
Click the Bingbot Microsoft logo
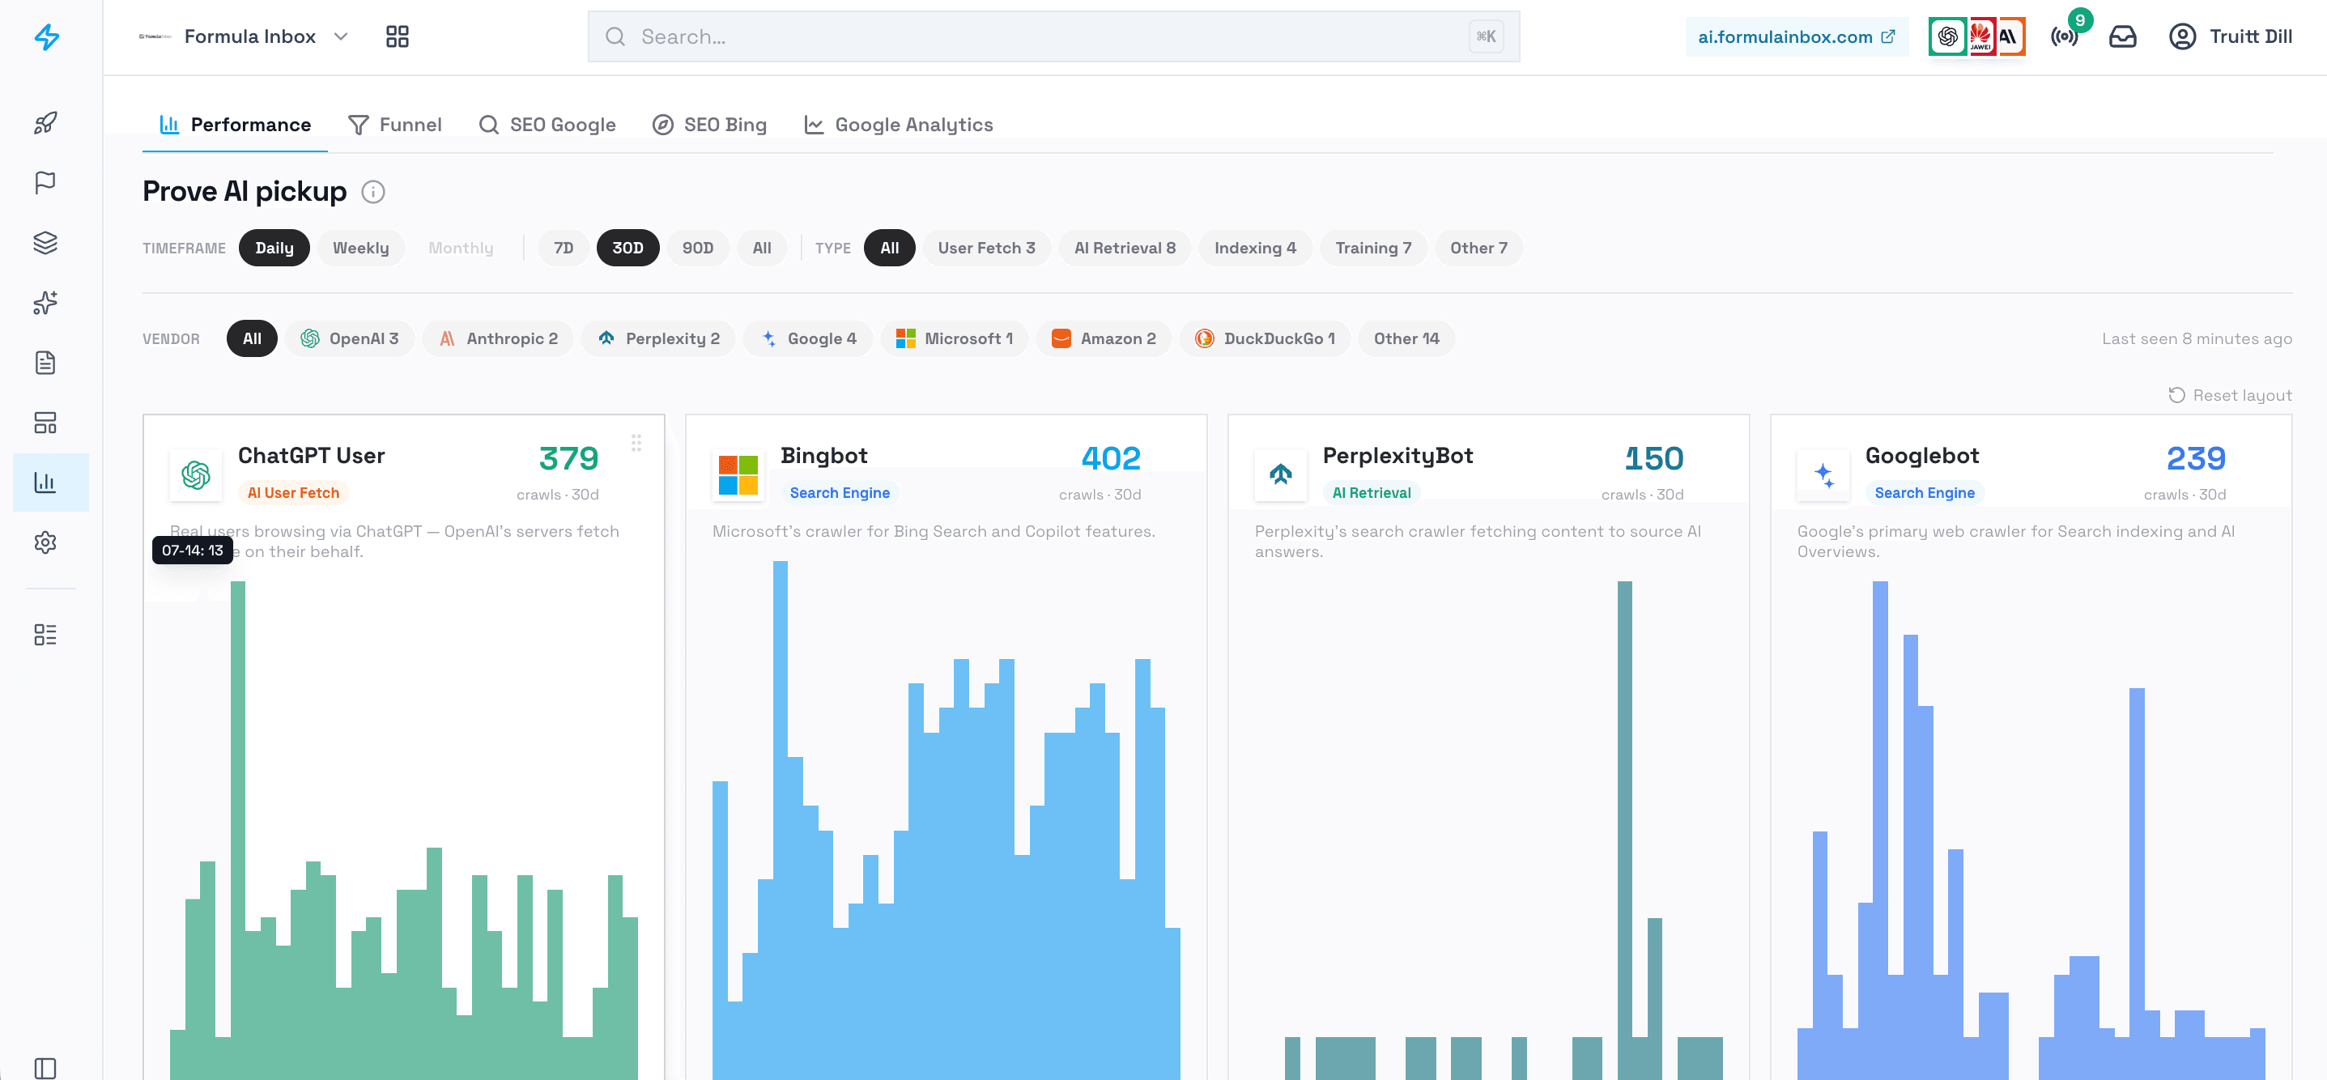[738, 475]
